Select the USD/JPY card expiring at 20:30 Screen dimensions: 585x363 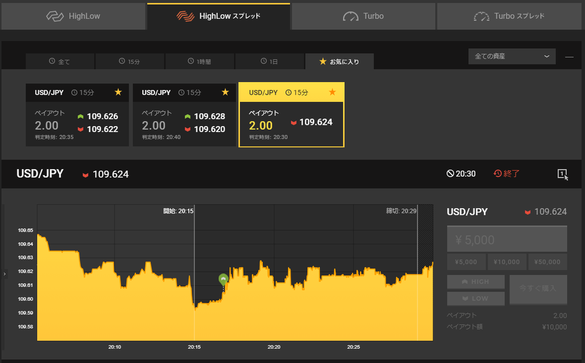(x=291, y=115)
